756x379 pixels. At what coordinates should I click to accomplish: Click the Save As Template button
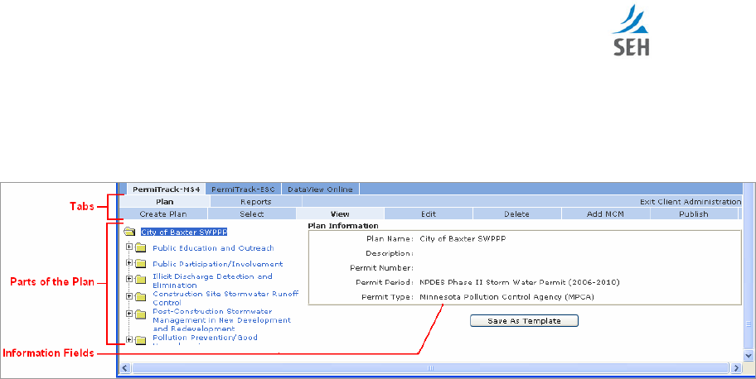click(524, 321)
